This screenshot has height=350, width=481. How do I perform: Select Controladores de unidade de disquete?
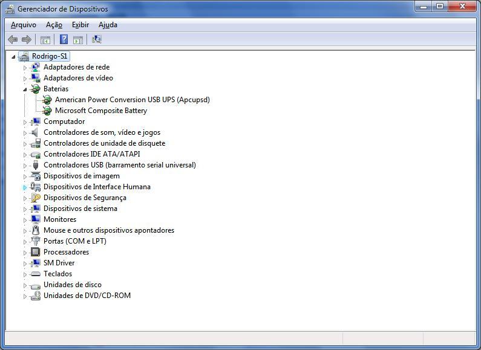pyautogui.click(x=104, y=143)
